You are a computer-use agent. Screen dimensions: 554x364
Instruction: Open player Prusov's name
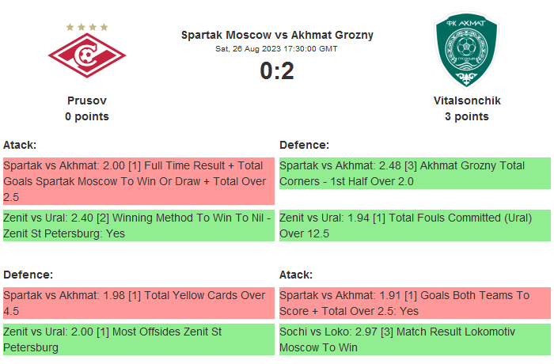[87, 100]
